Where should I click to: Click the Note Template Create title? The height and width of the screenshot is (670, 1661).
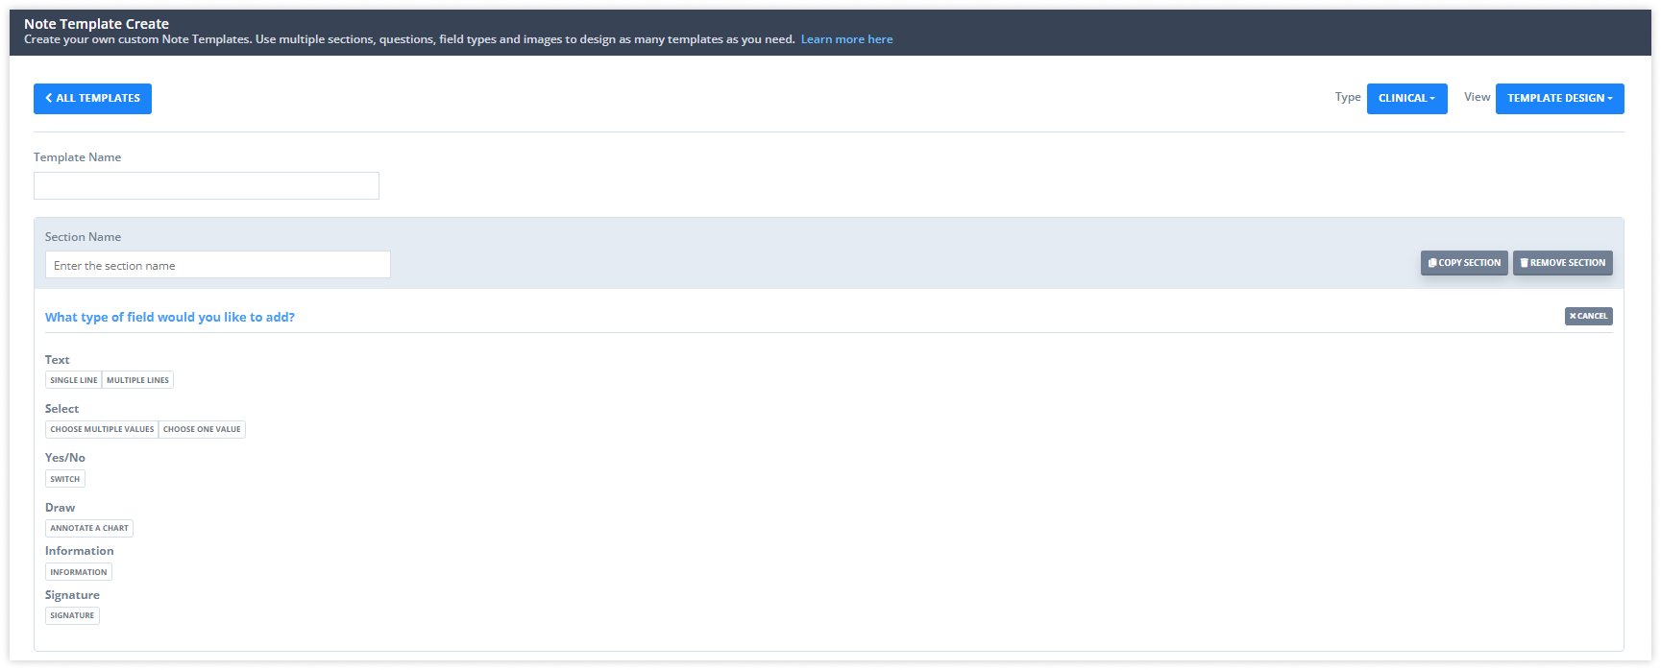[96, 24]
